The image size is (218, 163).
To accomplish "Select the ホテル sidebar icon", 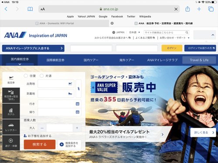I will coord(11,111).
